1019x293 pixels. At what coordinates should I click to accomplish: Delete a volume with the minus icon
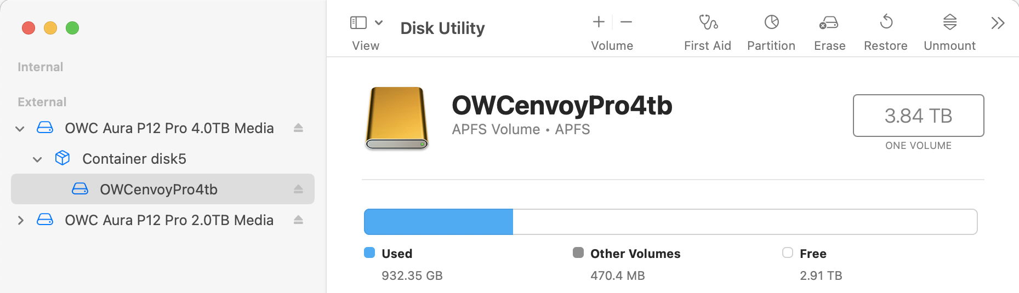pyautogui.click(x=626, y=22)
